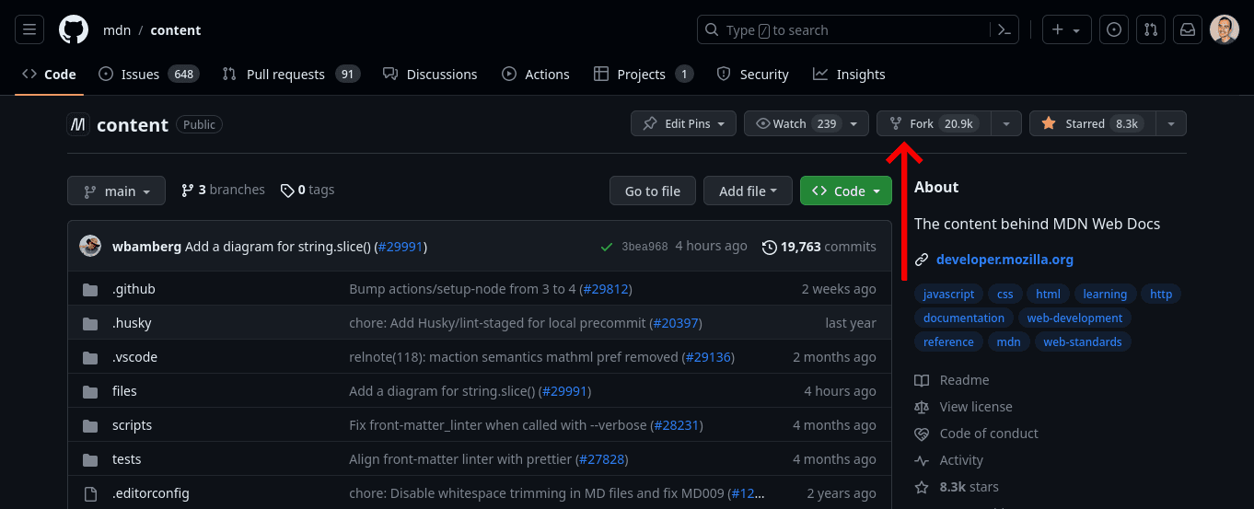
Task: Switch to the Insights tab
Action: point(849,74)
